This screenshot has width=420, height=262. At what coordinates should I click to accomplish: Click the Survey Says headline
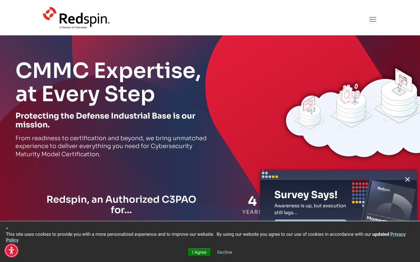click(306, 195)
